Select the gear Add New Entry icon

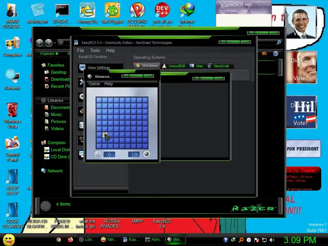[x=81, y=96]
